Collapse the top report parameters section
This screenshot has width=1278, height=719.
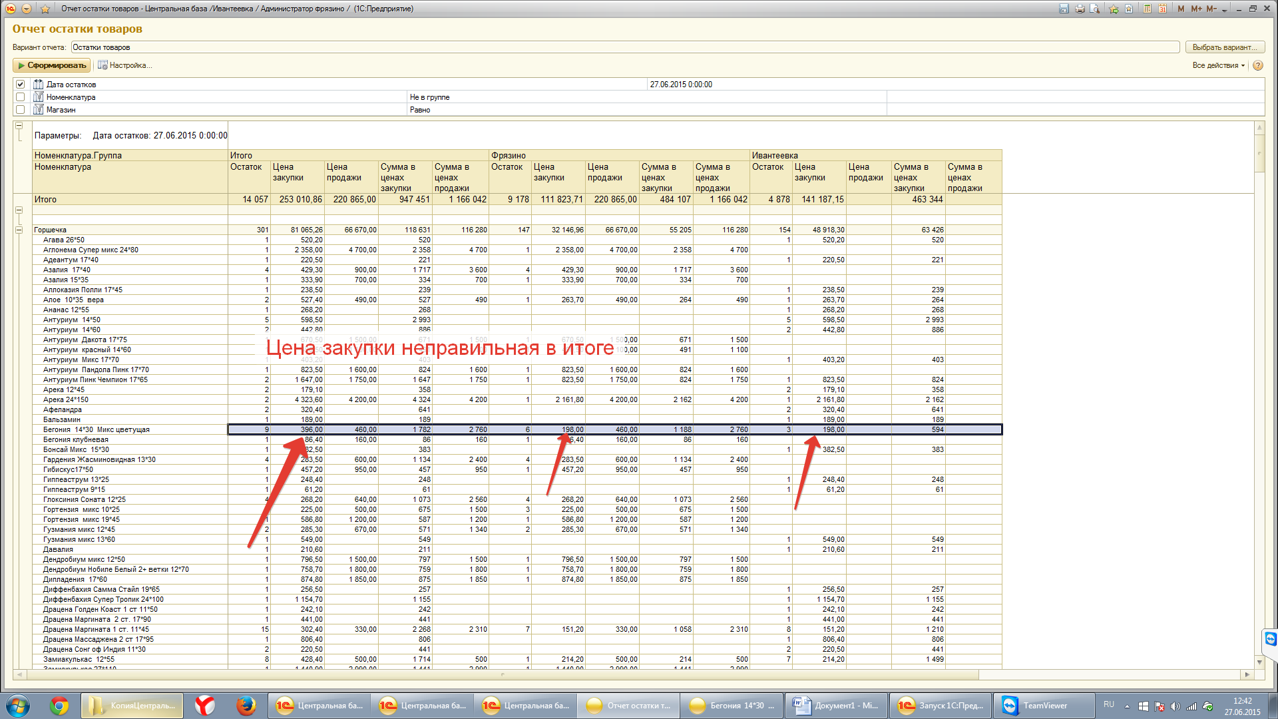(19, 126)
